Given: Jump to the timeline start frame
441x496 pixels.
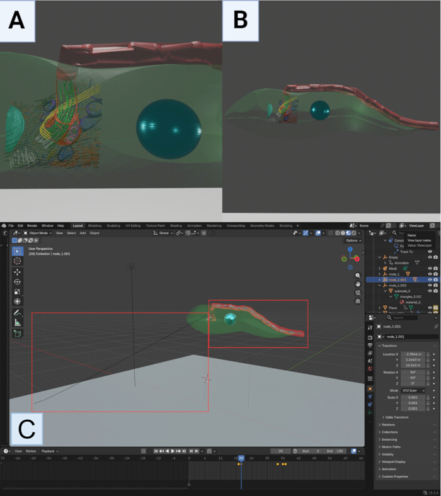Looking at the screenshot, I should point(156,451).
